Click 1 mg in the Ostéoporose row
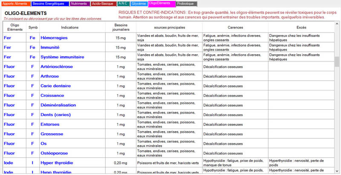 (121, 153)
